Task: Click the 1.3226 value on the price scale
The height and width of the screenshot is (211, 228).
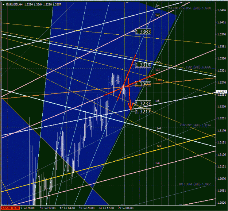Action: (x=221, y=107)
